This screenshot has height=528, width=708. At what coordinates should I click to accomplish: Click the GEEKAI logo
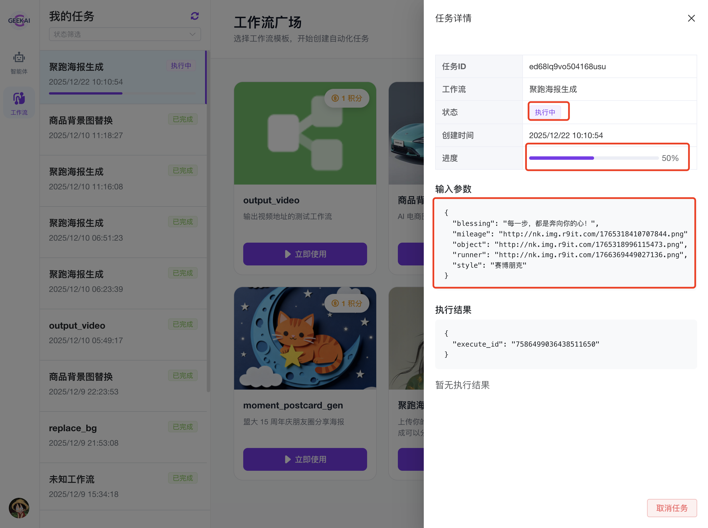pyautogui.click(x=19, y=21)
